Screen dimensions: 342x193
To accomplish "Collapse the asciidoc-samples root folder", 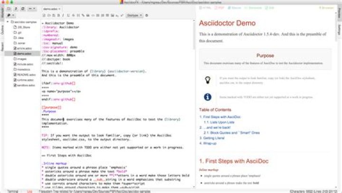I will click(x=8, y=22).
